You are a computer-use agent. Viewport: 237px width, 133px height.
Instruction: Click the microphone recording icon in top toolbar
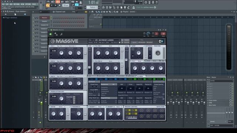pos(153,2)
